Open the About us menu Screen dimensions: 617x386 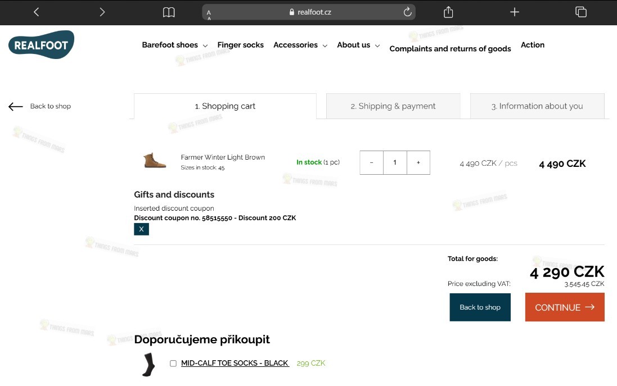pyautogui.click(x=354, y=45)
